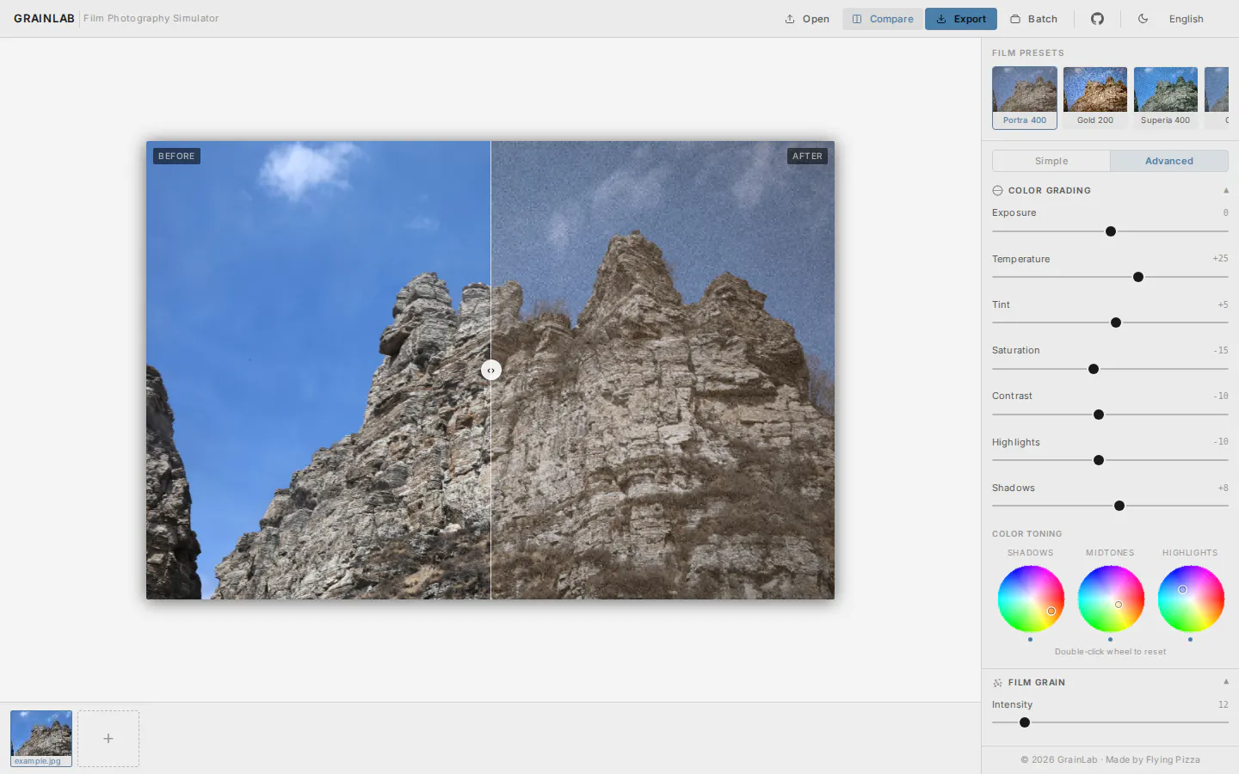Toggle dark mode moon icon
The width and height of the screenshot is (1239, 774).
1143,19
